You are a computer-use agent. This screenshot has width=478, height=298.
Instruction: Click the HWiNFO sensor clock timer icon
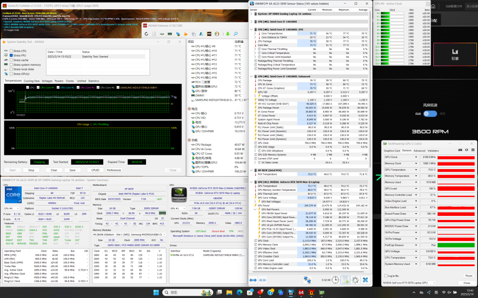[x=335, y=280]
